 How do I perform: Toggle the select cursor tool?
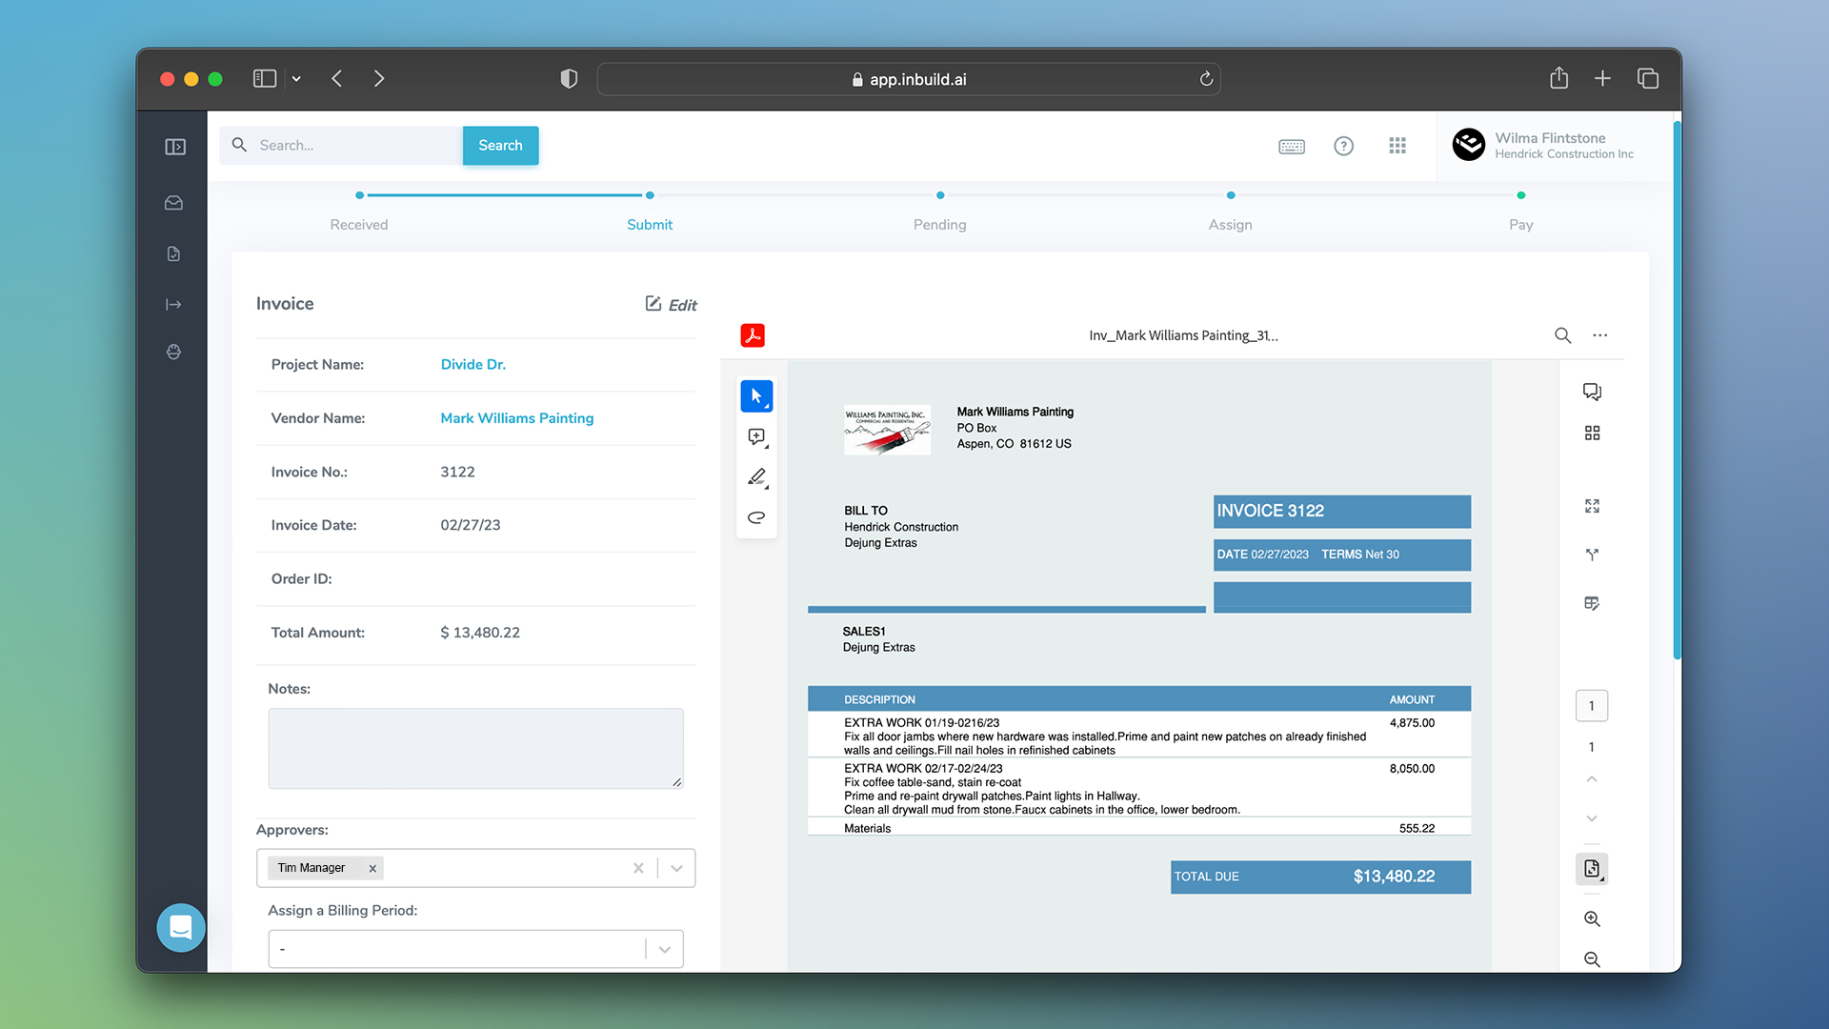coord(756,395)
